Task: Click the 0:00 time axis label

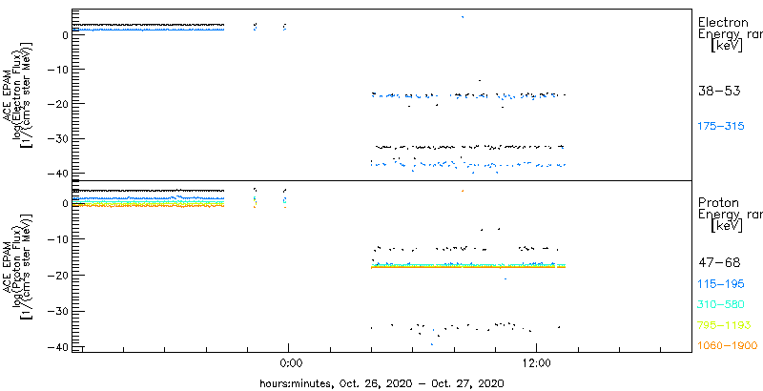Action: (x=292, y=362)
